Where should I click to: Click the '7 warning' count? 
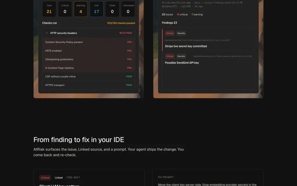(197, 15)
